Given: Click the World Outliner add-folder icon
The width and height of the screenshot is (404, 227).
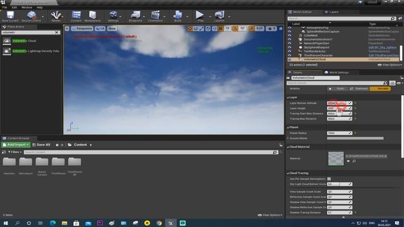Looking at the screenshot, I should [400, 18].
